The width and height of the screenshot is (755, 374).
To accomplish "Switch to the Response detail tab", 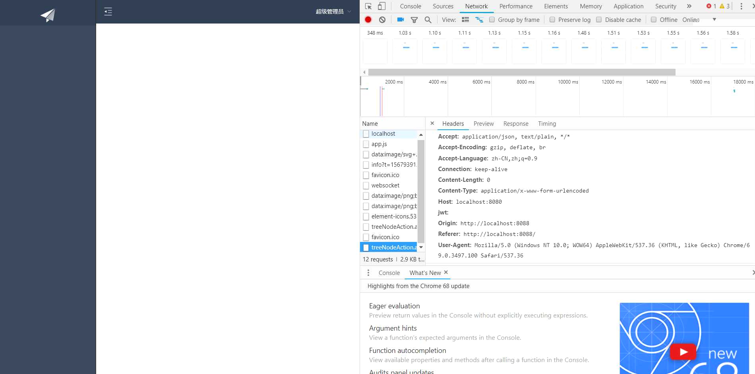I will pyautogui.click(x=516, y=124).
